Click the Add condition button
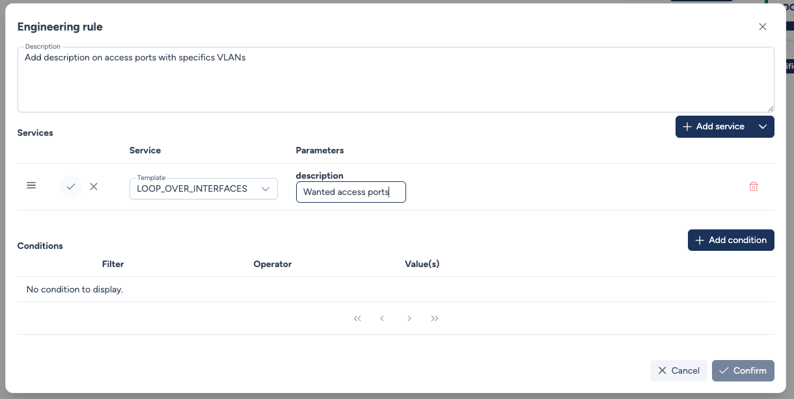Image resolution: width=794 pixels, height=399 pixels. (731, 240)
